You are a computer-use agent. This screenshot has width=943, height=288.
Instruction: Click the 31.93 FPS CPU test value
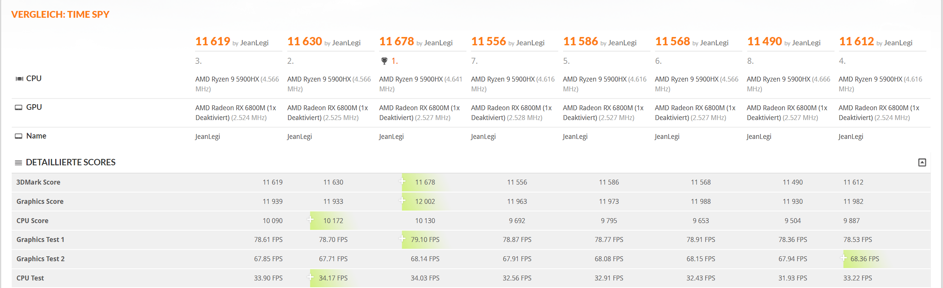pos(793,278)
